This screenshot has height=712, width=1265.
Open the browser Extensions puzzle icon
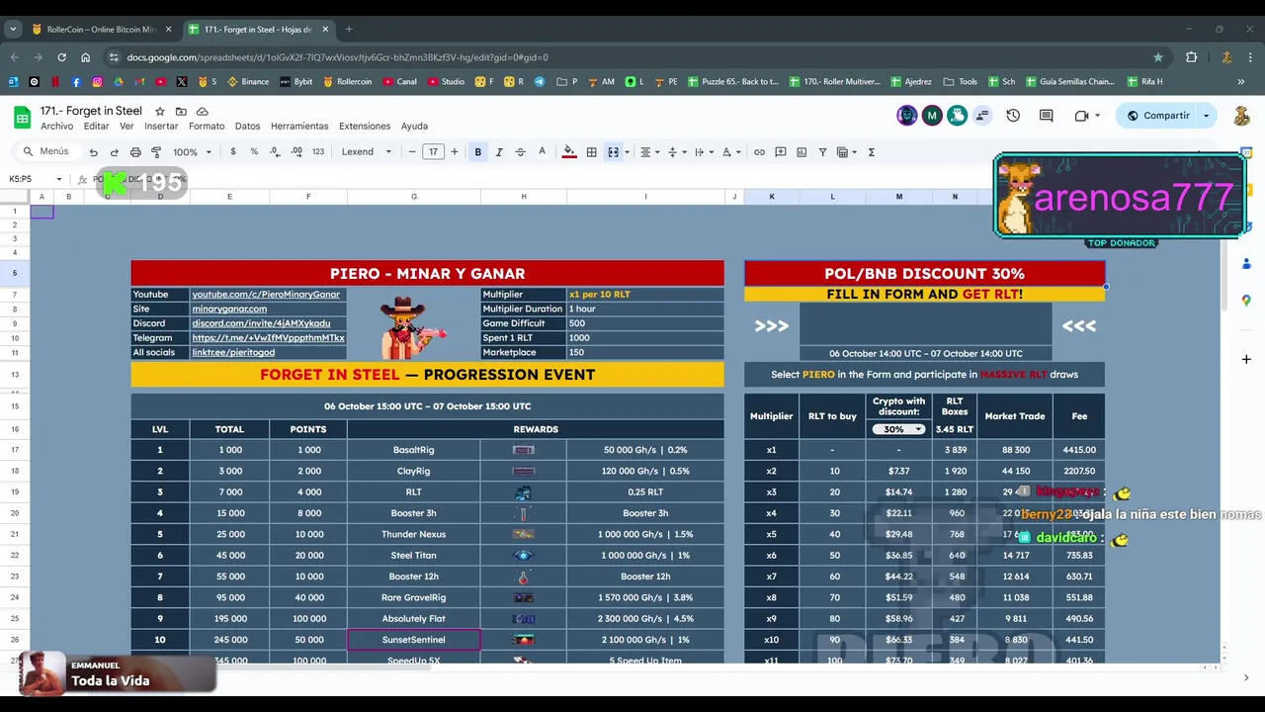click(1192, 57)
